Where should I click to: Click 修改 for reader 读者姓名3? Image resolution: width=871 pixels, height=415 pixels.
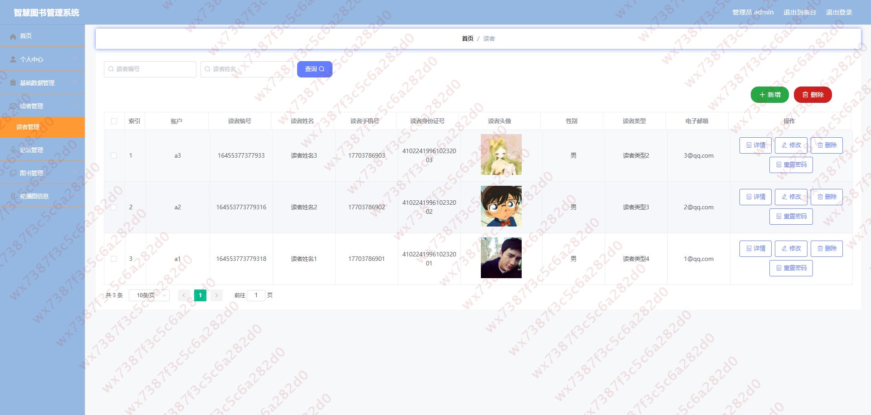(x=791, y=145)
